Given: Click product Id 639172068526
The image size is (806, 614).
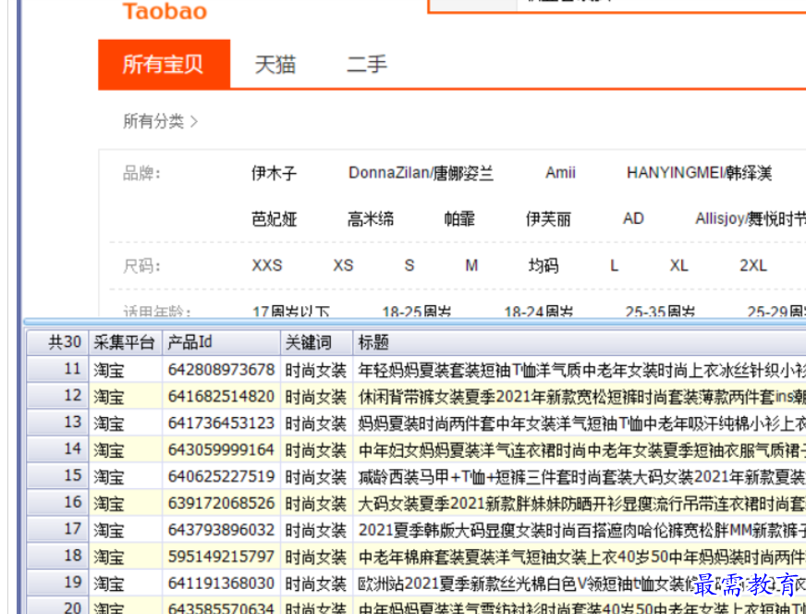Looking at the screenshot, I should click(222, 503).
